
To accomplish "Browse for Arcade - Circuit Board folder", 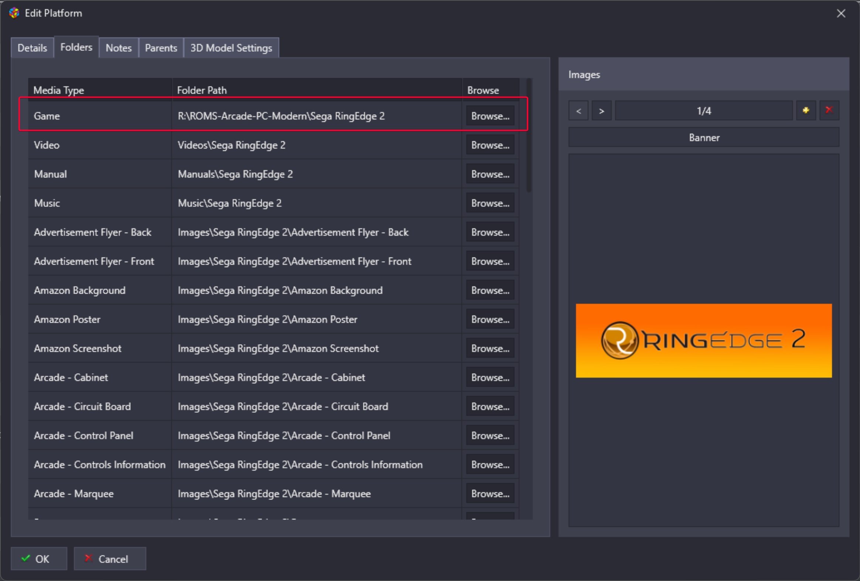I will tap(490, 407).
